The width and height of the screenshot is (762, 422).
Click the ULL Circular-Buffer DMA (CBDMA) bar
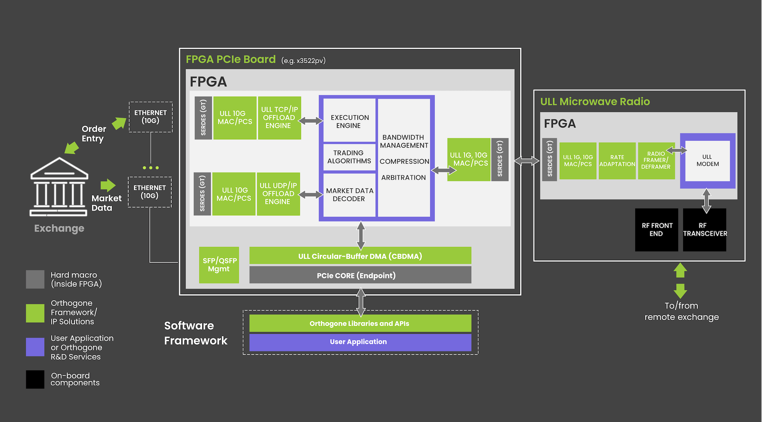(x=360, y=255)
